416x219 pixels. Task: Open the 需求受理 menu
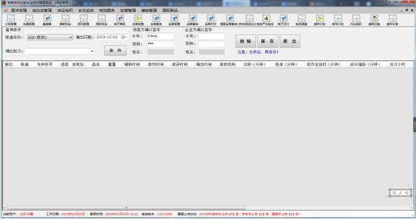[19, 10]
